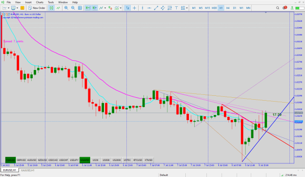Click the periods clock icon
This screenshot has width=305, height=177.
pyautogui.click(x=110, y=8)
